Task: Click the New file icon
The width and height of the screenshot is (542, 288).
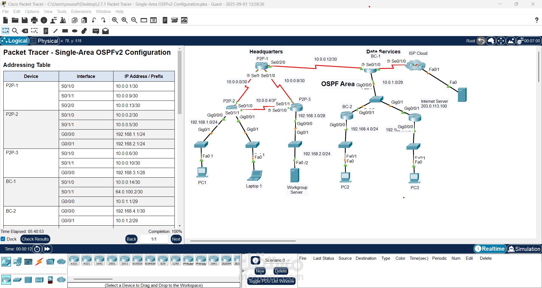Action: (x=5, y=20)
